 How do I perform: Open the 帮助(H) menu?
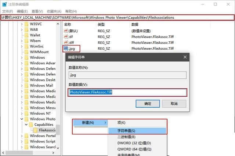71,11
